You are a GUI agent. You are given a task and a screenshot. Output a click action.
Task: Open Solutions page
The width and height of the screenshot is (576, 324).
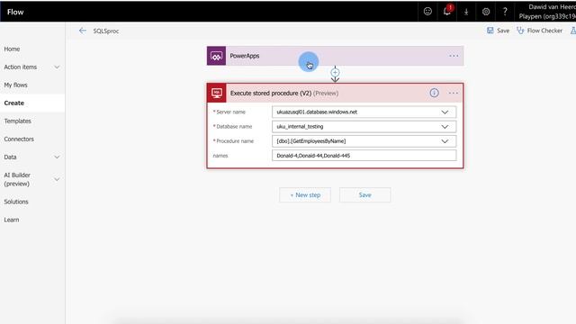click(16, 202)
